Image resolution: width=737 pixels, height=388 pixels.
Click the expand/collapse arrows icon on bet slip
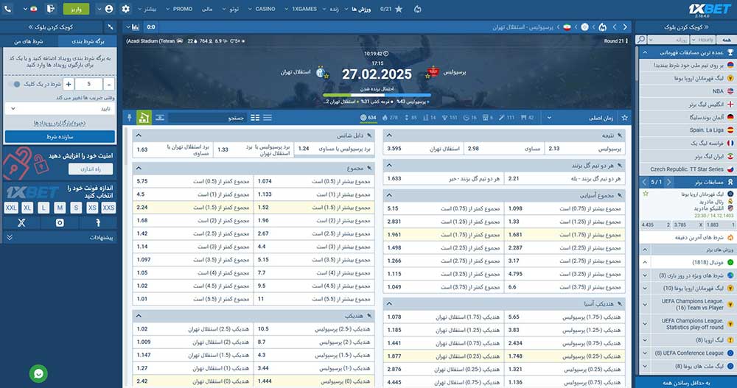pyautogui.click(x=110, y=27)
